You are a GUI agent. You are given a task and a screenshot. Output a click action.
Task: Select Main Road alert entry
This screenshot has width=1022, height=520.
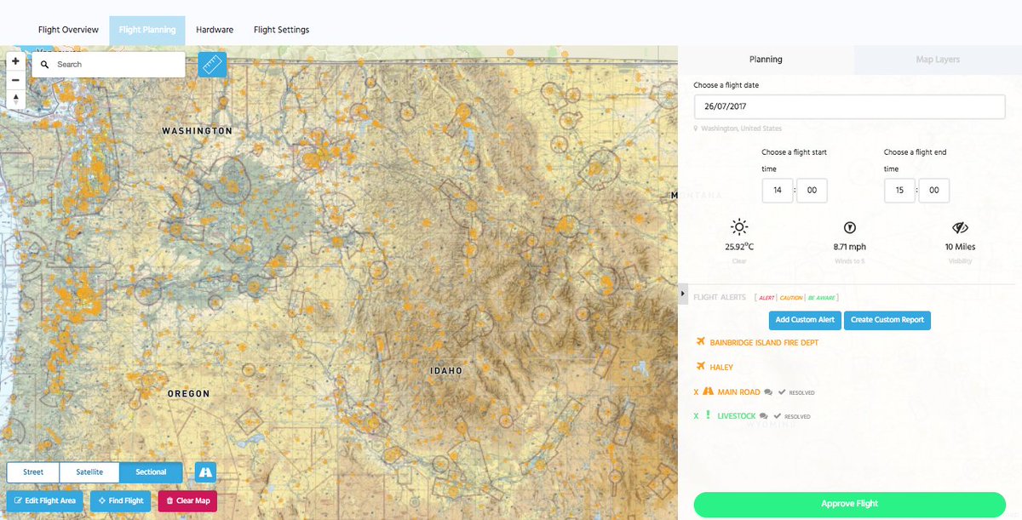point(738,392)
